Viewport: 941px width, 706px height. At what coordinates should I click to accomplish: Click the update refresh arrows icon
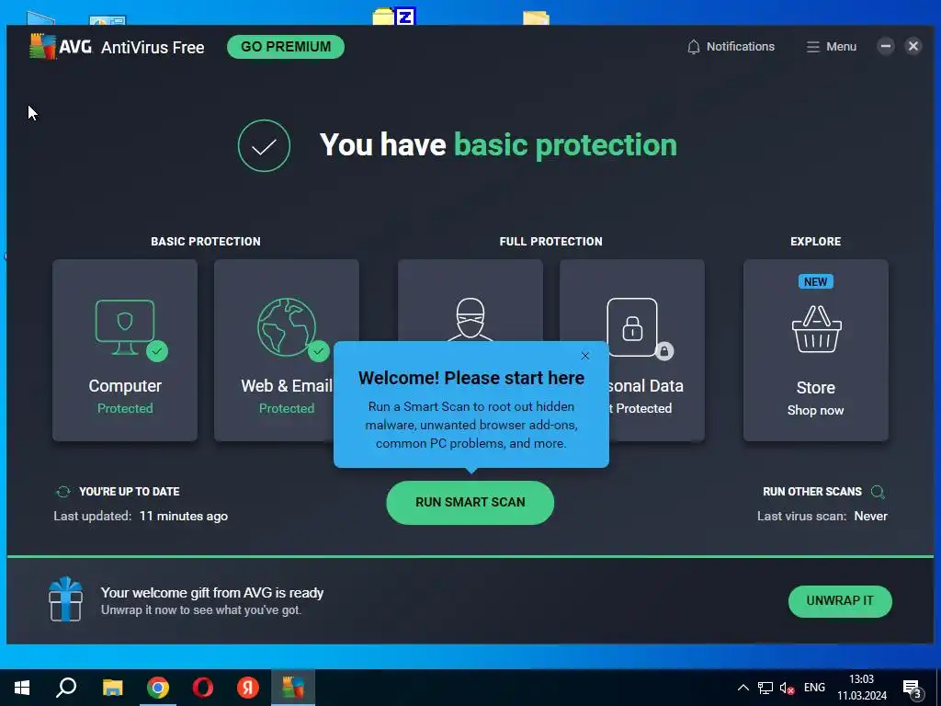[x=63, y=492]
